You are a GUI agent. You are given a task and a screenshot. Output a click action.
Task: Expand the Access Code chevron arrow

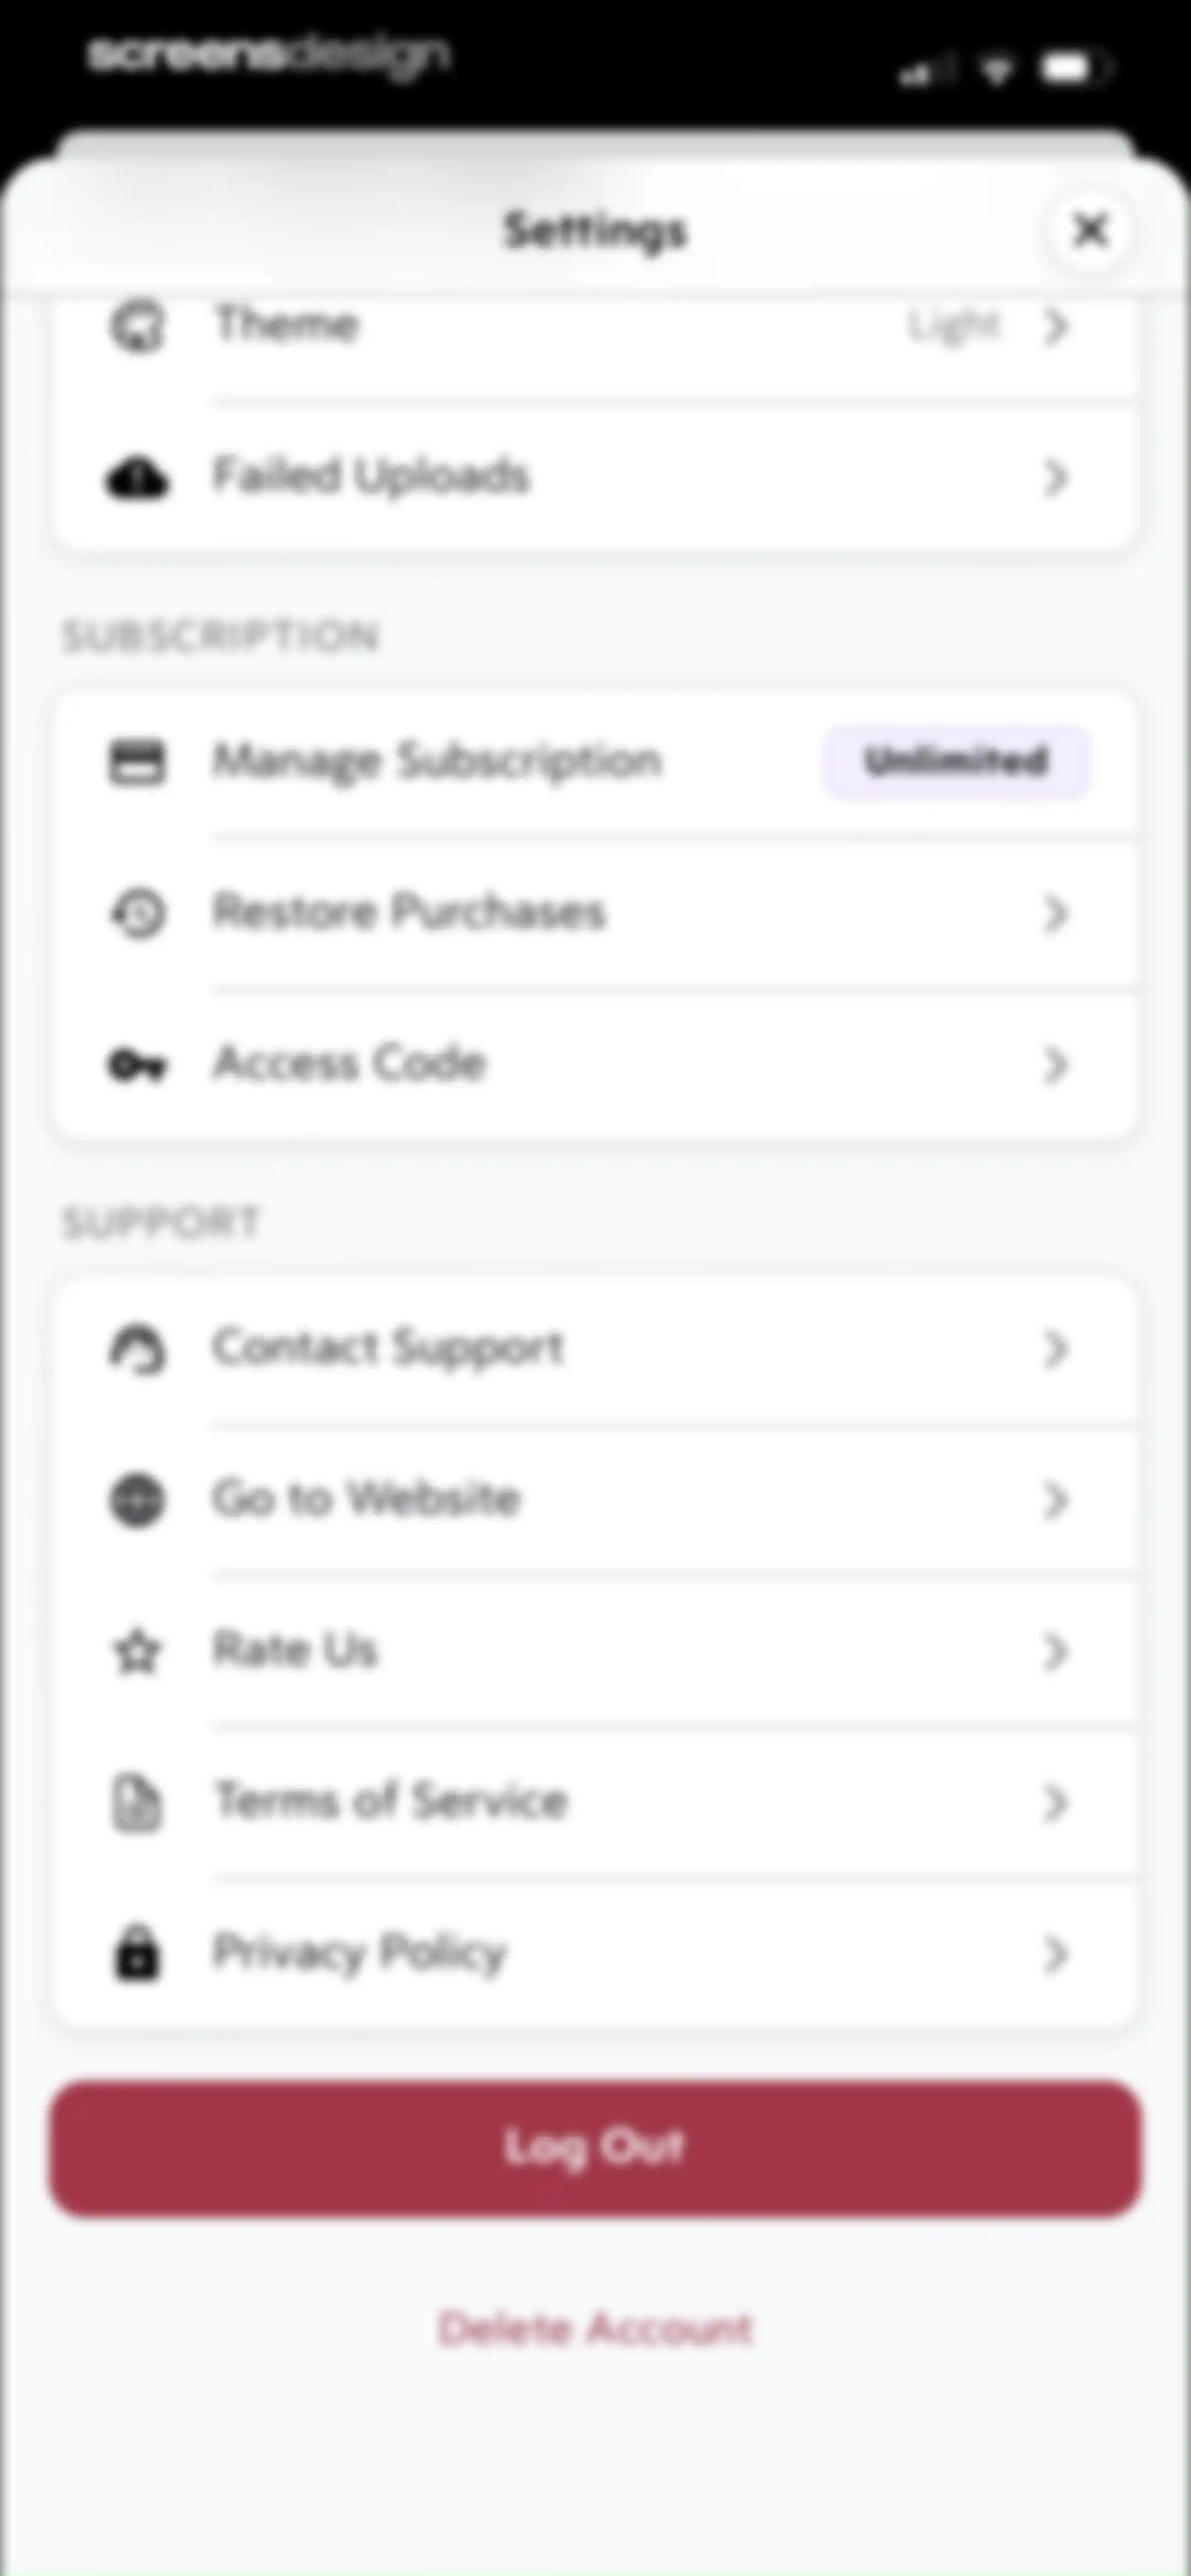click(1056, 1065)
